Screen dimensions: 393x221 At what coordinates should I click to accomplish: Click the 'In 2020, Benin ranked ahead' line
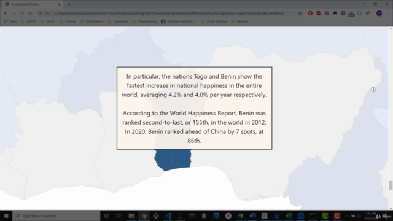(194, 131)
